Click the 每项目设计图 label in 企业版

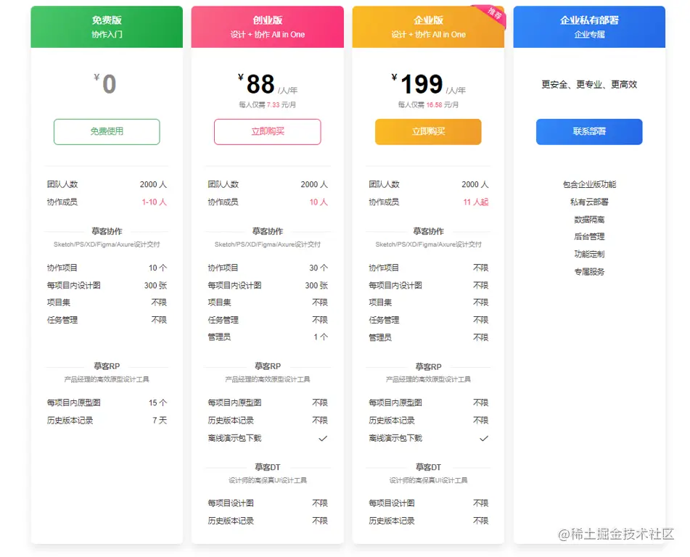392,503
